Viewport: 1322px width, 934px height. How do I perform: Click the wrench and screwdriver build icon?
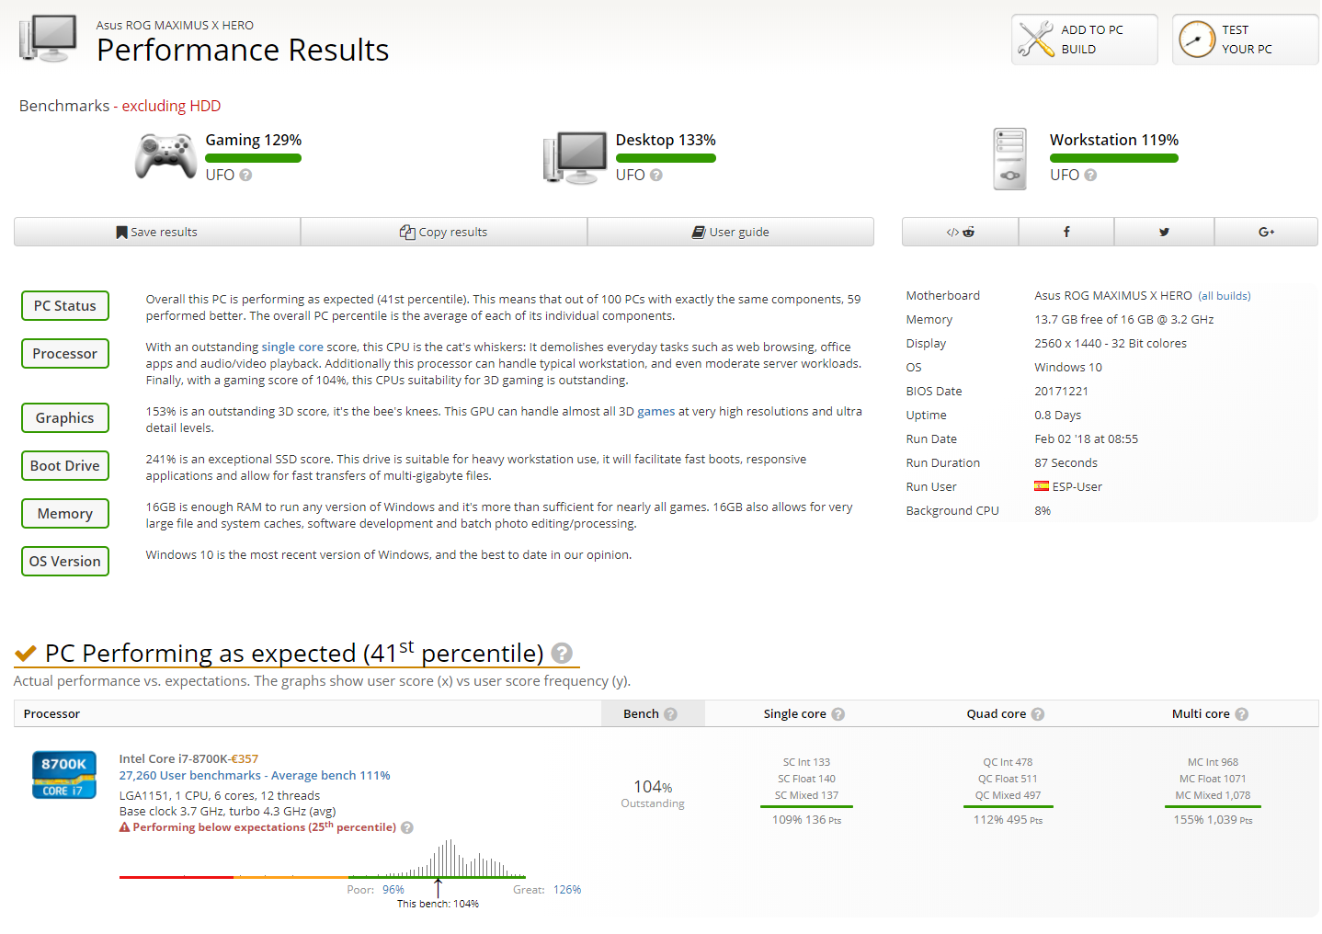click(1036, 40)
